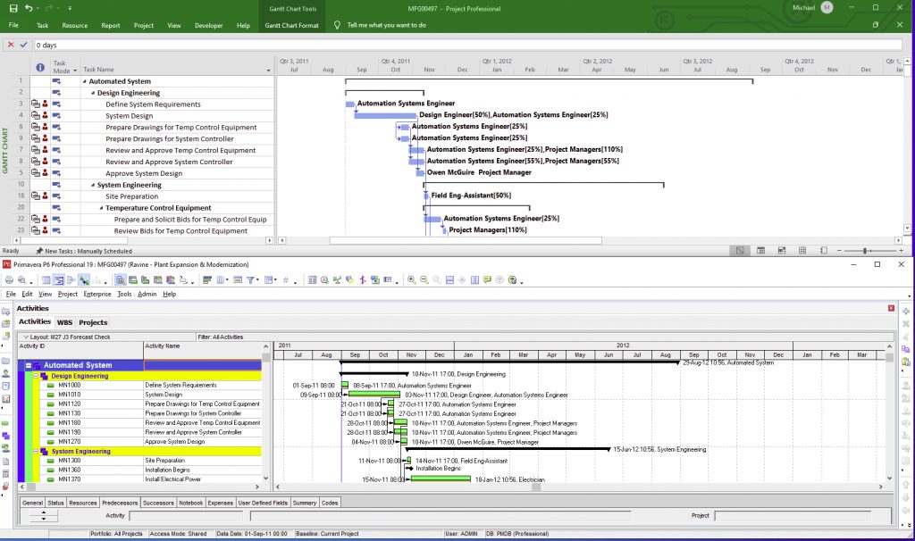Click the Indicators info column header
915x541 pixels.
point(40,67)
